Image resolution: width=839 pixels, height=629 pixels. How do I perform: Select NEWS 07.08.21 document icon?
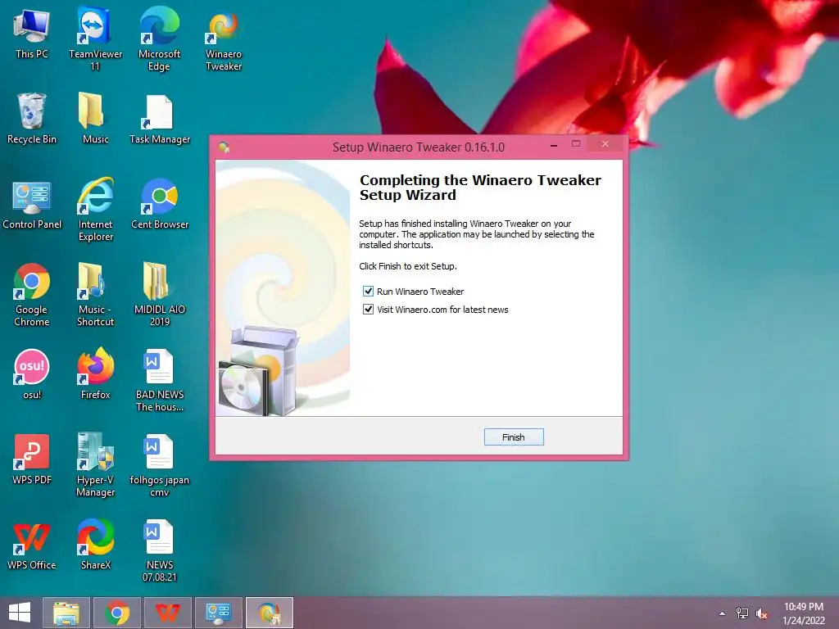160,550
